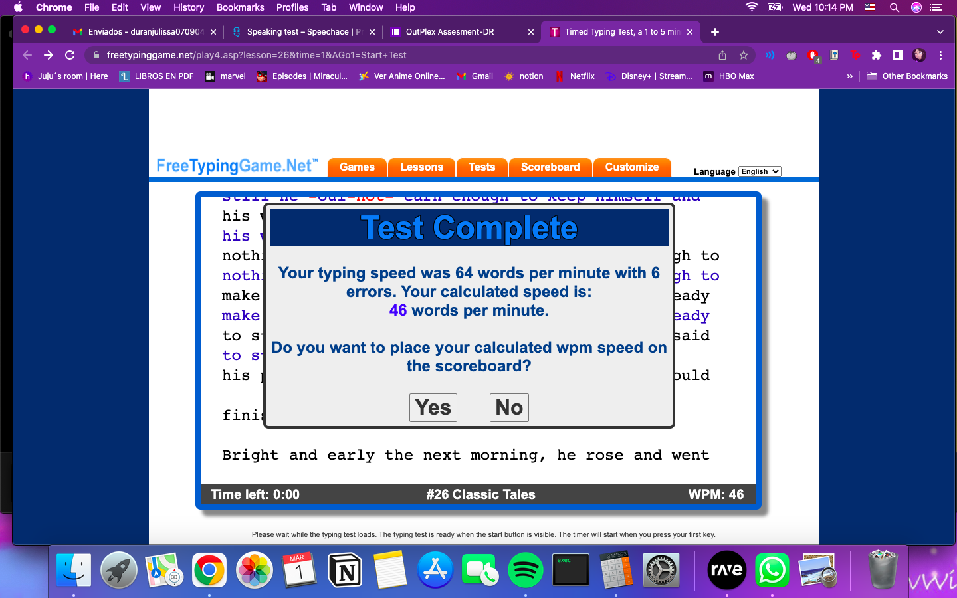Click the address bar URL field
The image size is (957, 598).
click(399, 55)
